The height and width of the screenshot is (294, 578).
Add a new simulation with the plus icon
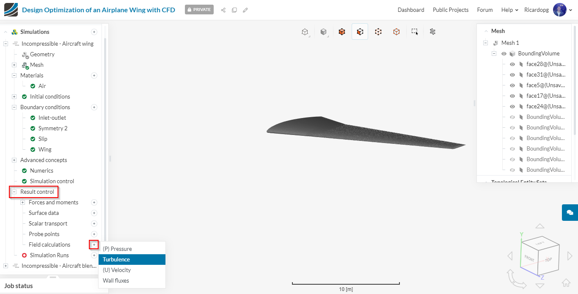pos(94,32)
